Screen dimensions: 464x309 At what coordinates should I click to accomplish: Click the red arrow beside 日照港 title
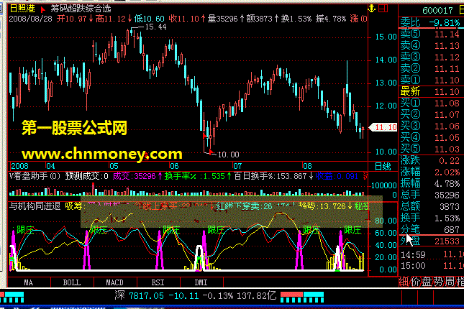coord(43,9)
